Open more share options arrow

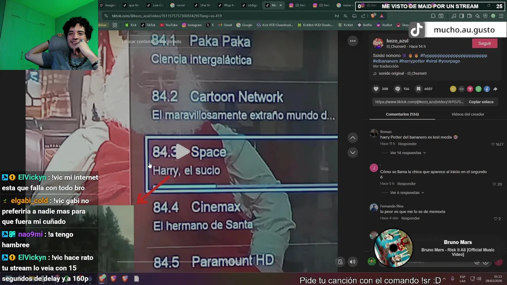(x=495, y=89)
